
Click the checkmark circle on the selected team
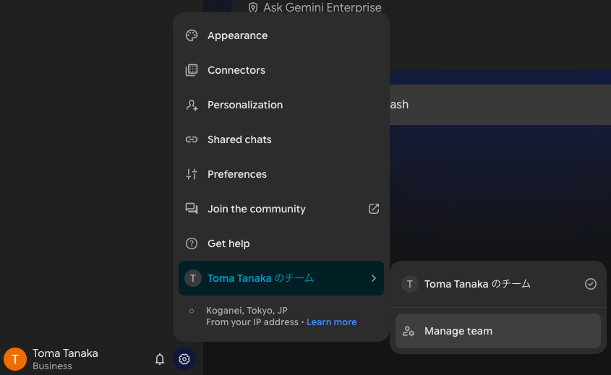[590, 284]
